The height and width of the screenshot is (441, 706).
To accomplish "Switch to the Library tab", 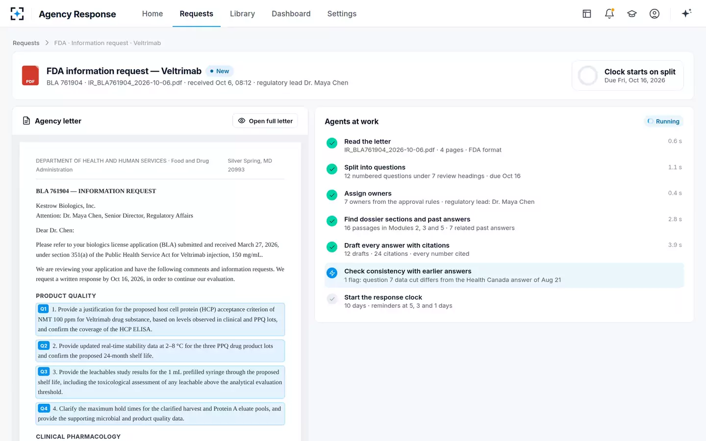I will (x=242, y=14).
